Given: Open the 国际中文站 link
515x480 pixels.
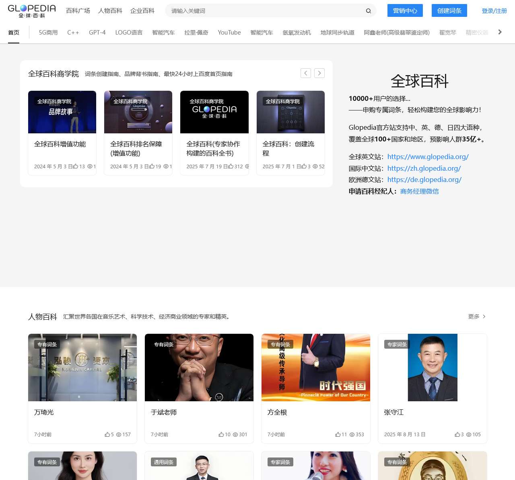Looking at the screenshot, I should point(424,168).
